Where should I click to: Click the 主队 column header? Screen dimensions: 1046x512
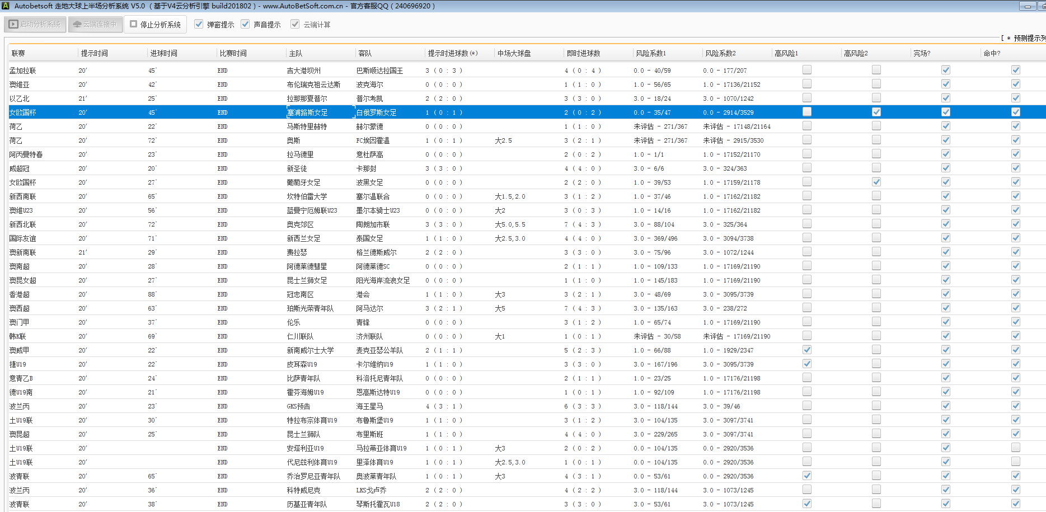pos(295,53)
